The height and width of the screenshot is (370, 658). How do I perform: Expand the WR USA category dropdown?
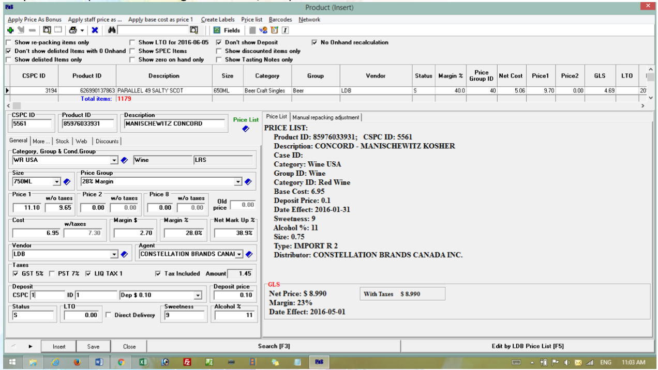(x=114, y=160)
